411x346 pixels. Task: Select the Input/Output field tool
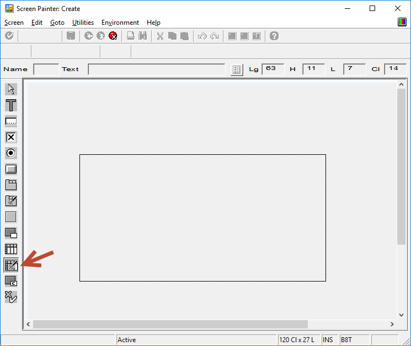[x=10, y=121]
